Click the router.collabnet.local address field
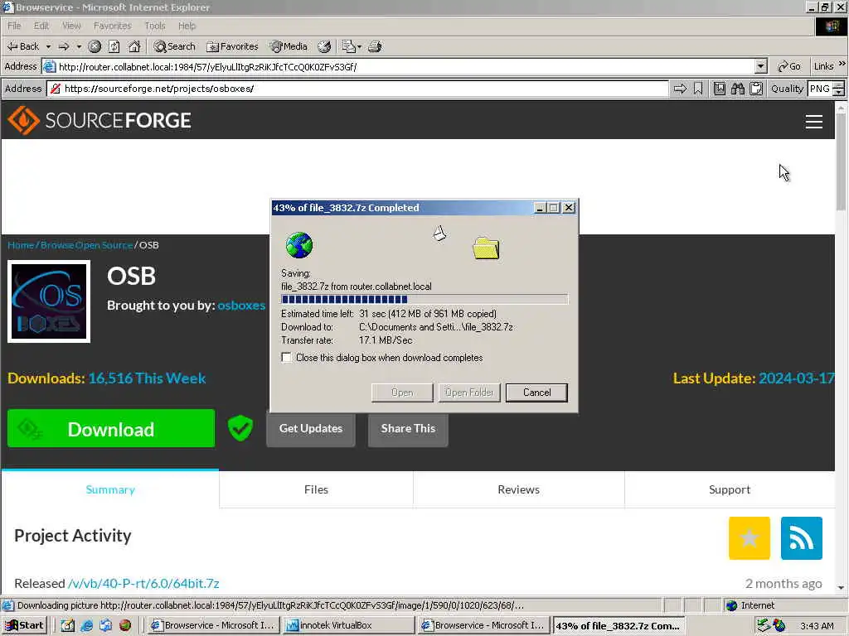The image size is (849, 636). 400,66
